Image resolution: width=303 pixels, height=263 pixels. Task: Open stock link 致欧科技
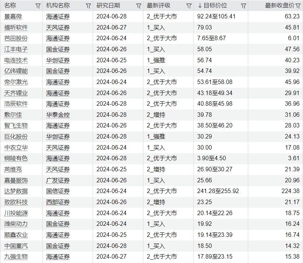pos(16,202)
